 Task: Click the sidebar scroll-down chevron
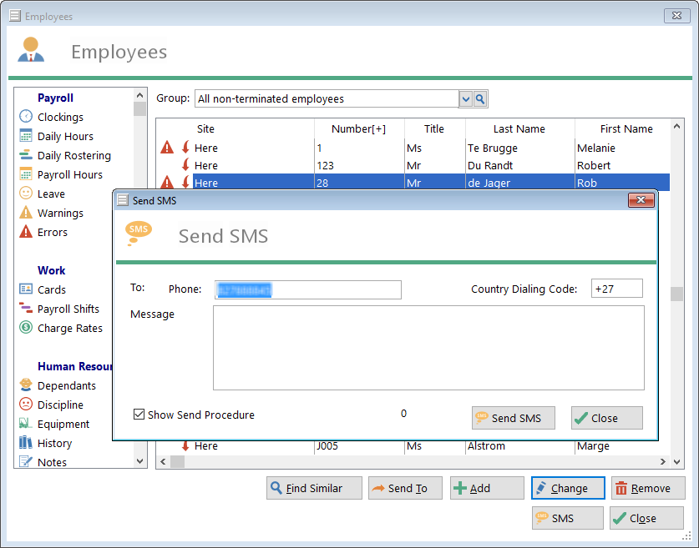138,461
